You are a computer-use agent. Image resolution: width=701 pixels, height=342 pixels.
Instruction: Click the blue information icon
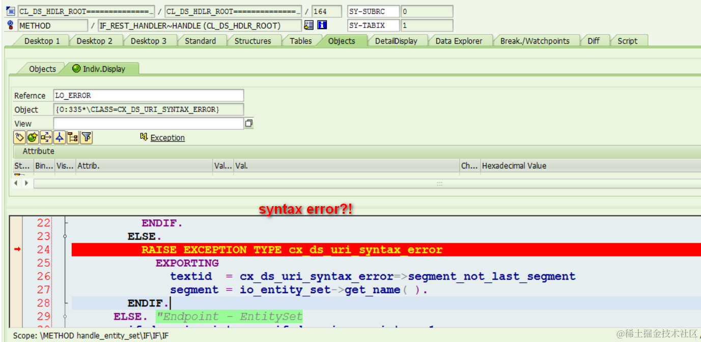tap(322, 25)
